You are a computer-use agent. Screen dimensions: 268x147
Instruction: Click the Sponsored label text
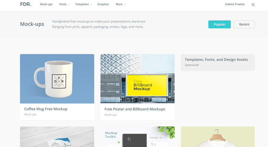pos(192,65)
